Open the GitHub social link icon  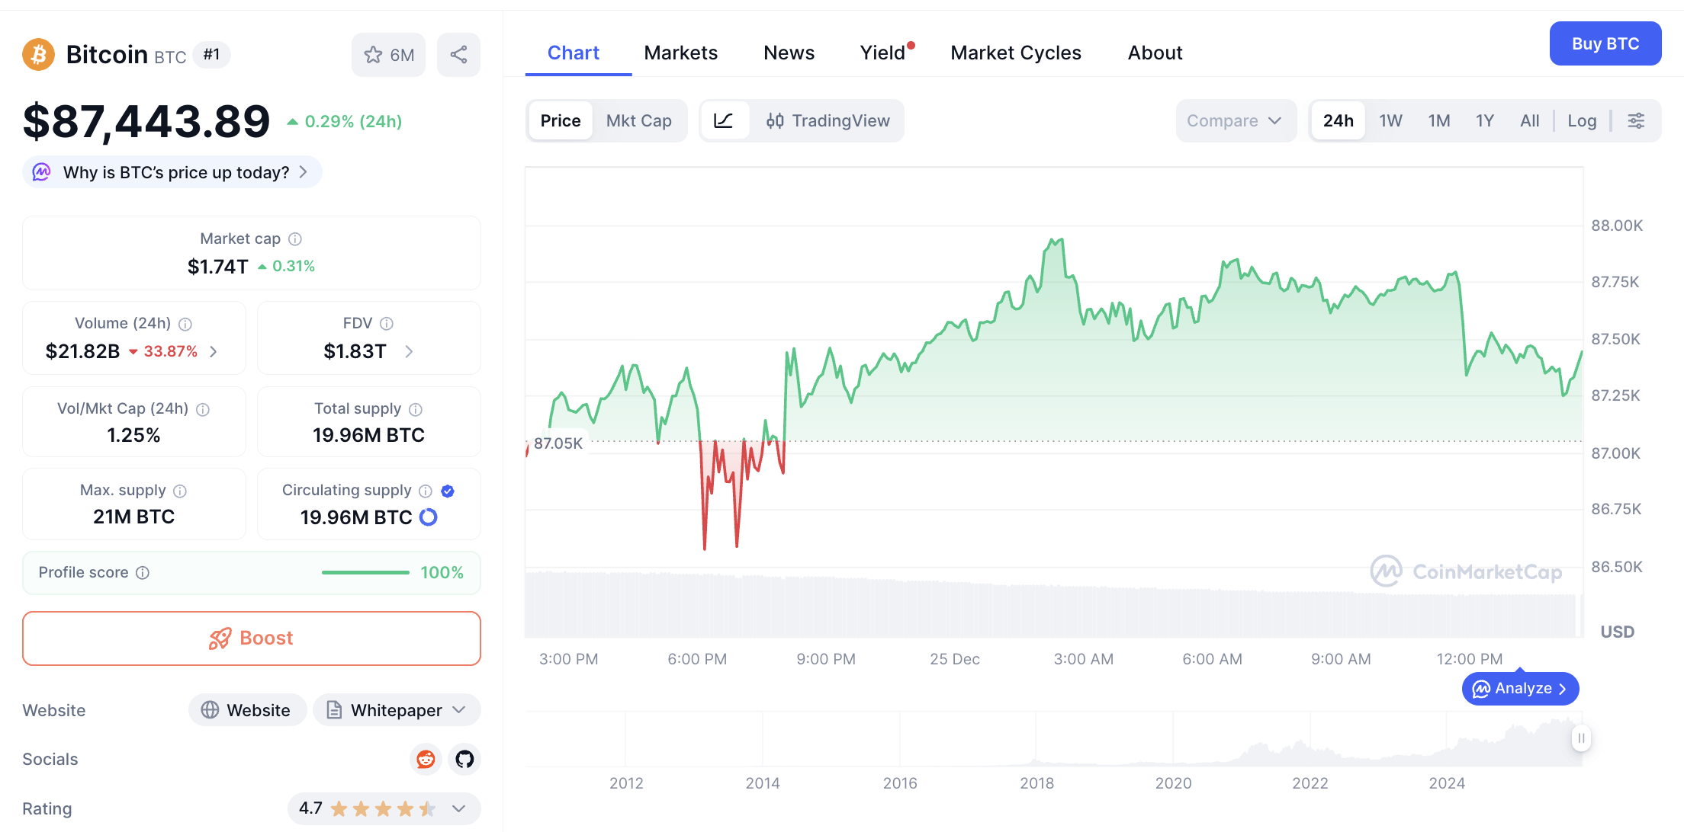click(x=464, y=759)
